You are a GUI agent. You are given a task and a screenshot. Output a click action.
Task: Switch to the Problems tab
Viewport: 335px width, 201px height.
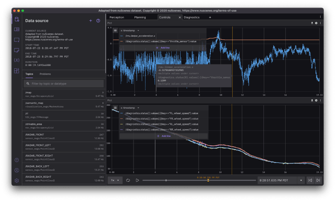click(x=45, y=74)
